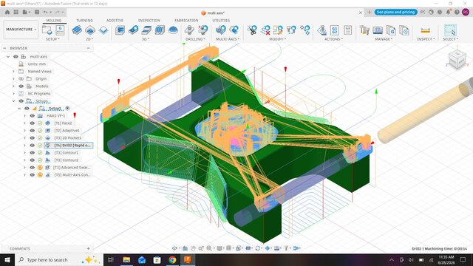Open the MODIFY panel dropdown

tap(278, 39)
